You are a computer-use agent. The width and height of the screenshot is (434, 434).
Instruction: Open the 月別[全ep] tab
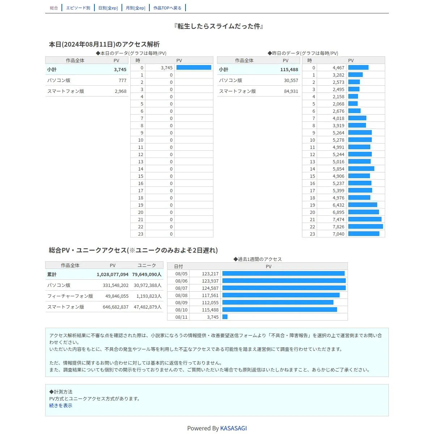[x=136, y=8]
